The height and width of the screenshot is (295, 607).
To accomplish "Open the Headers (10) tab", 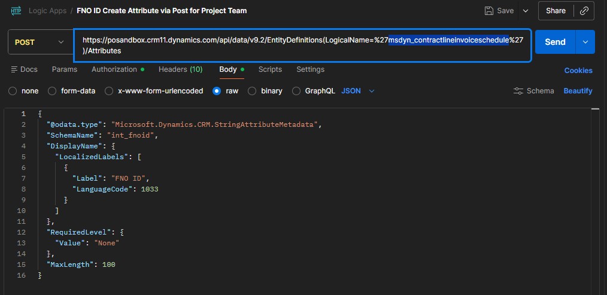I will (180, 69).
